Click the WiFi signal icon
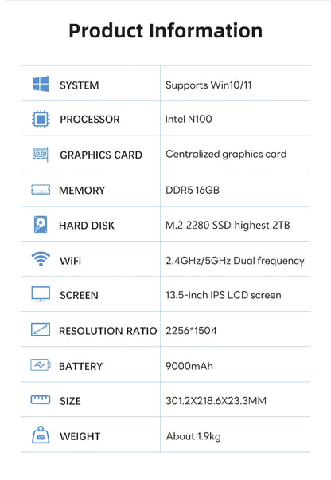The image size is (331, 480). click(x=41, y=259)
